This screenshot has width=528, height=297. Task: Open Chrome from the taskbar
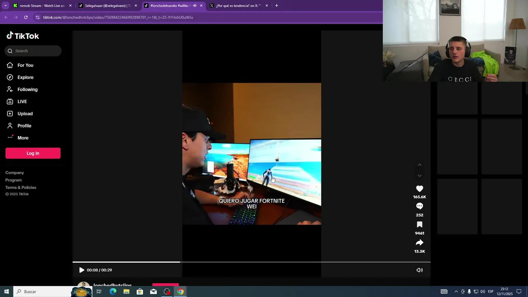pos(181,292)
